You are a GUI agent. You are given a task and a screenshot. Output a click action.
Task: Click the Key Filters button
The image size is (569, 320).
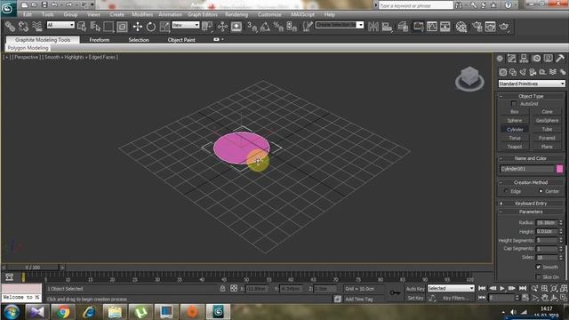click(x=456, y=298)
